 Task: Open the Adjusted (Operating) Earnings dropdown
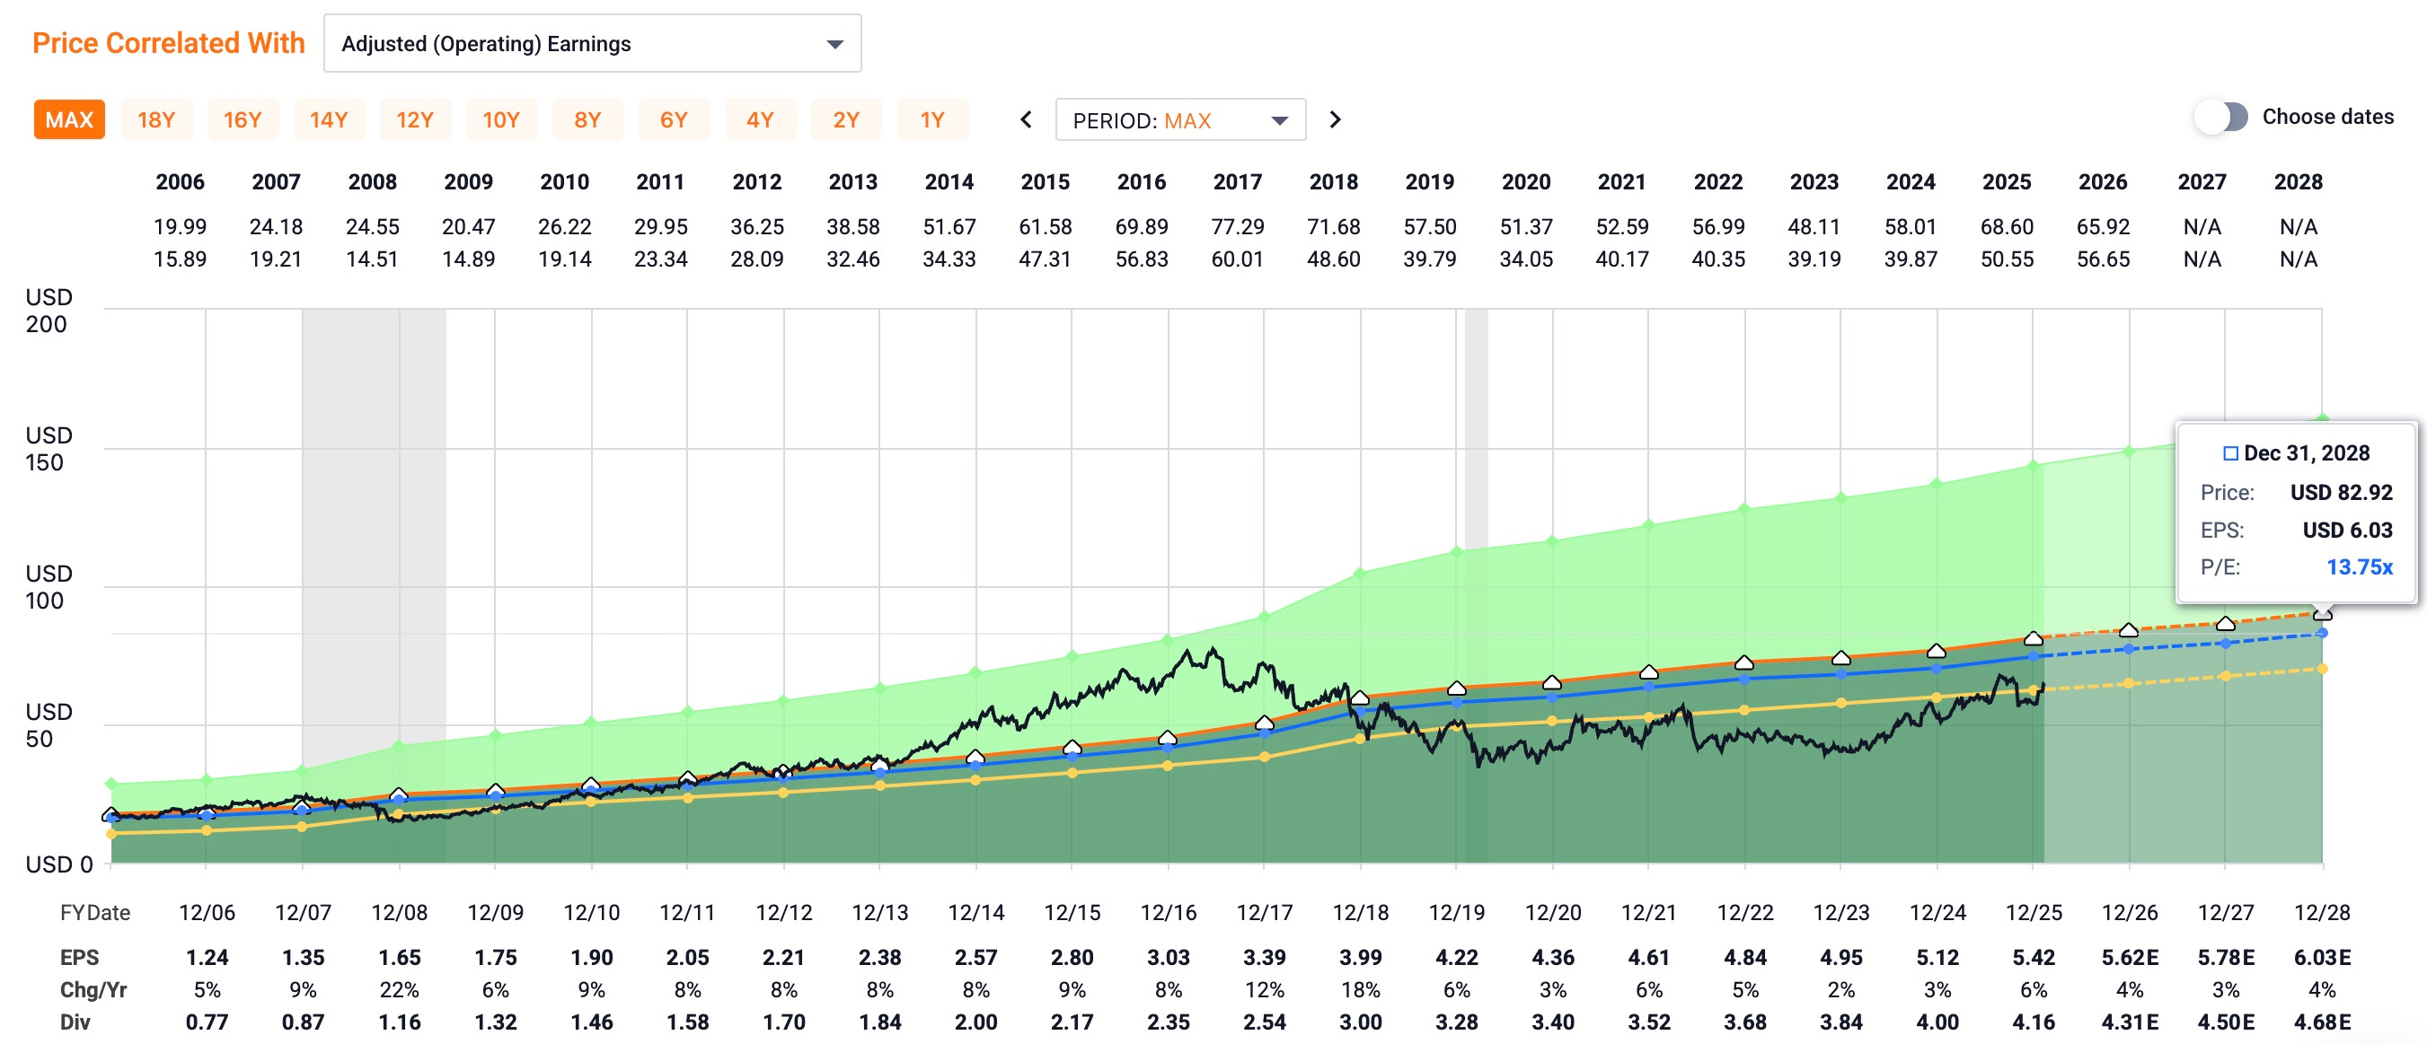point(591,43)
